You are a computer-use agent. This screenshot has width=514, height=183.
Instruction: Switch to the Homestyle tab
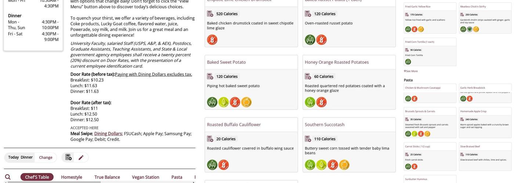pos(72,177)
